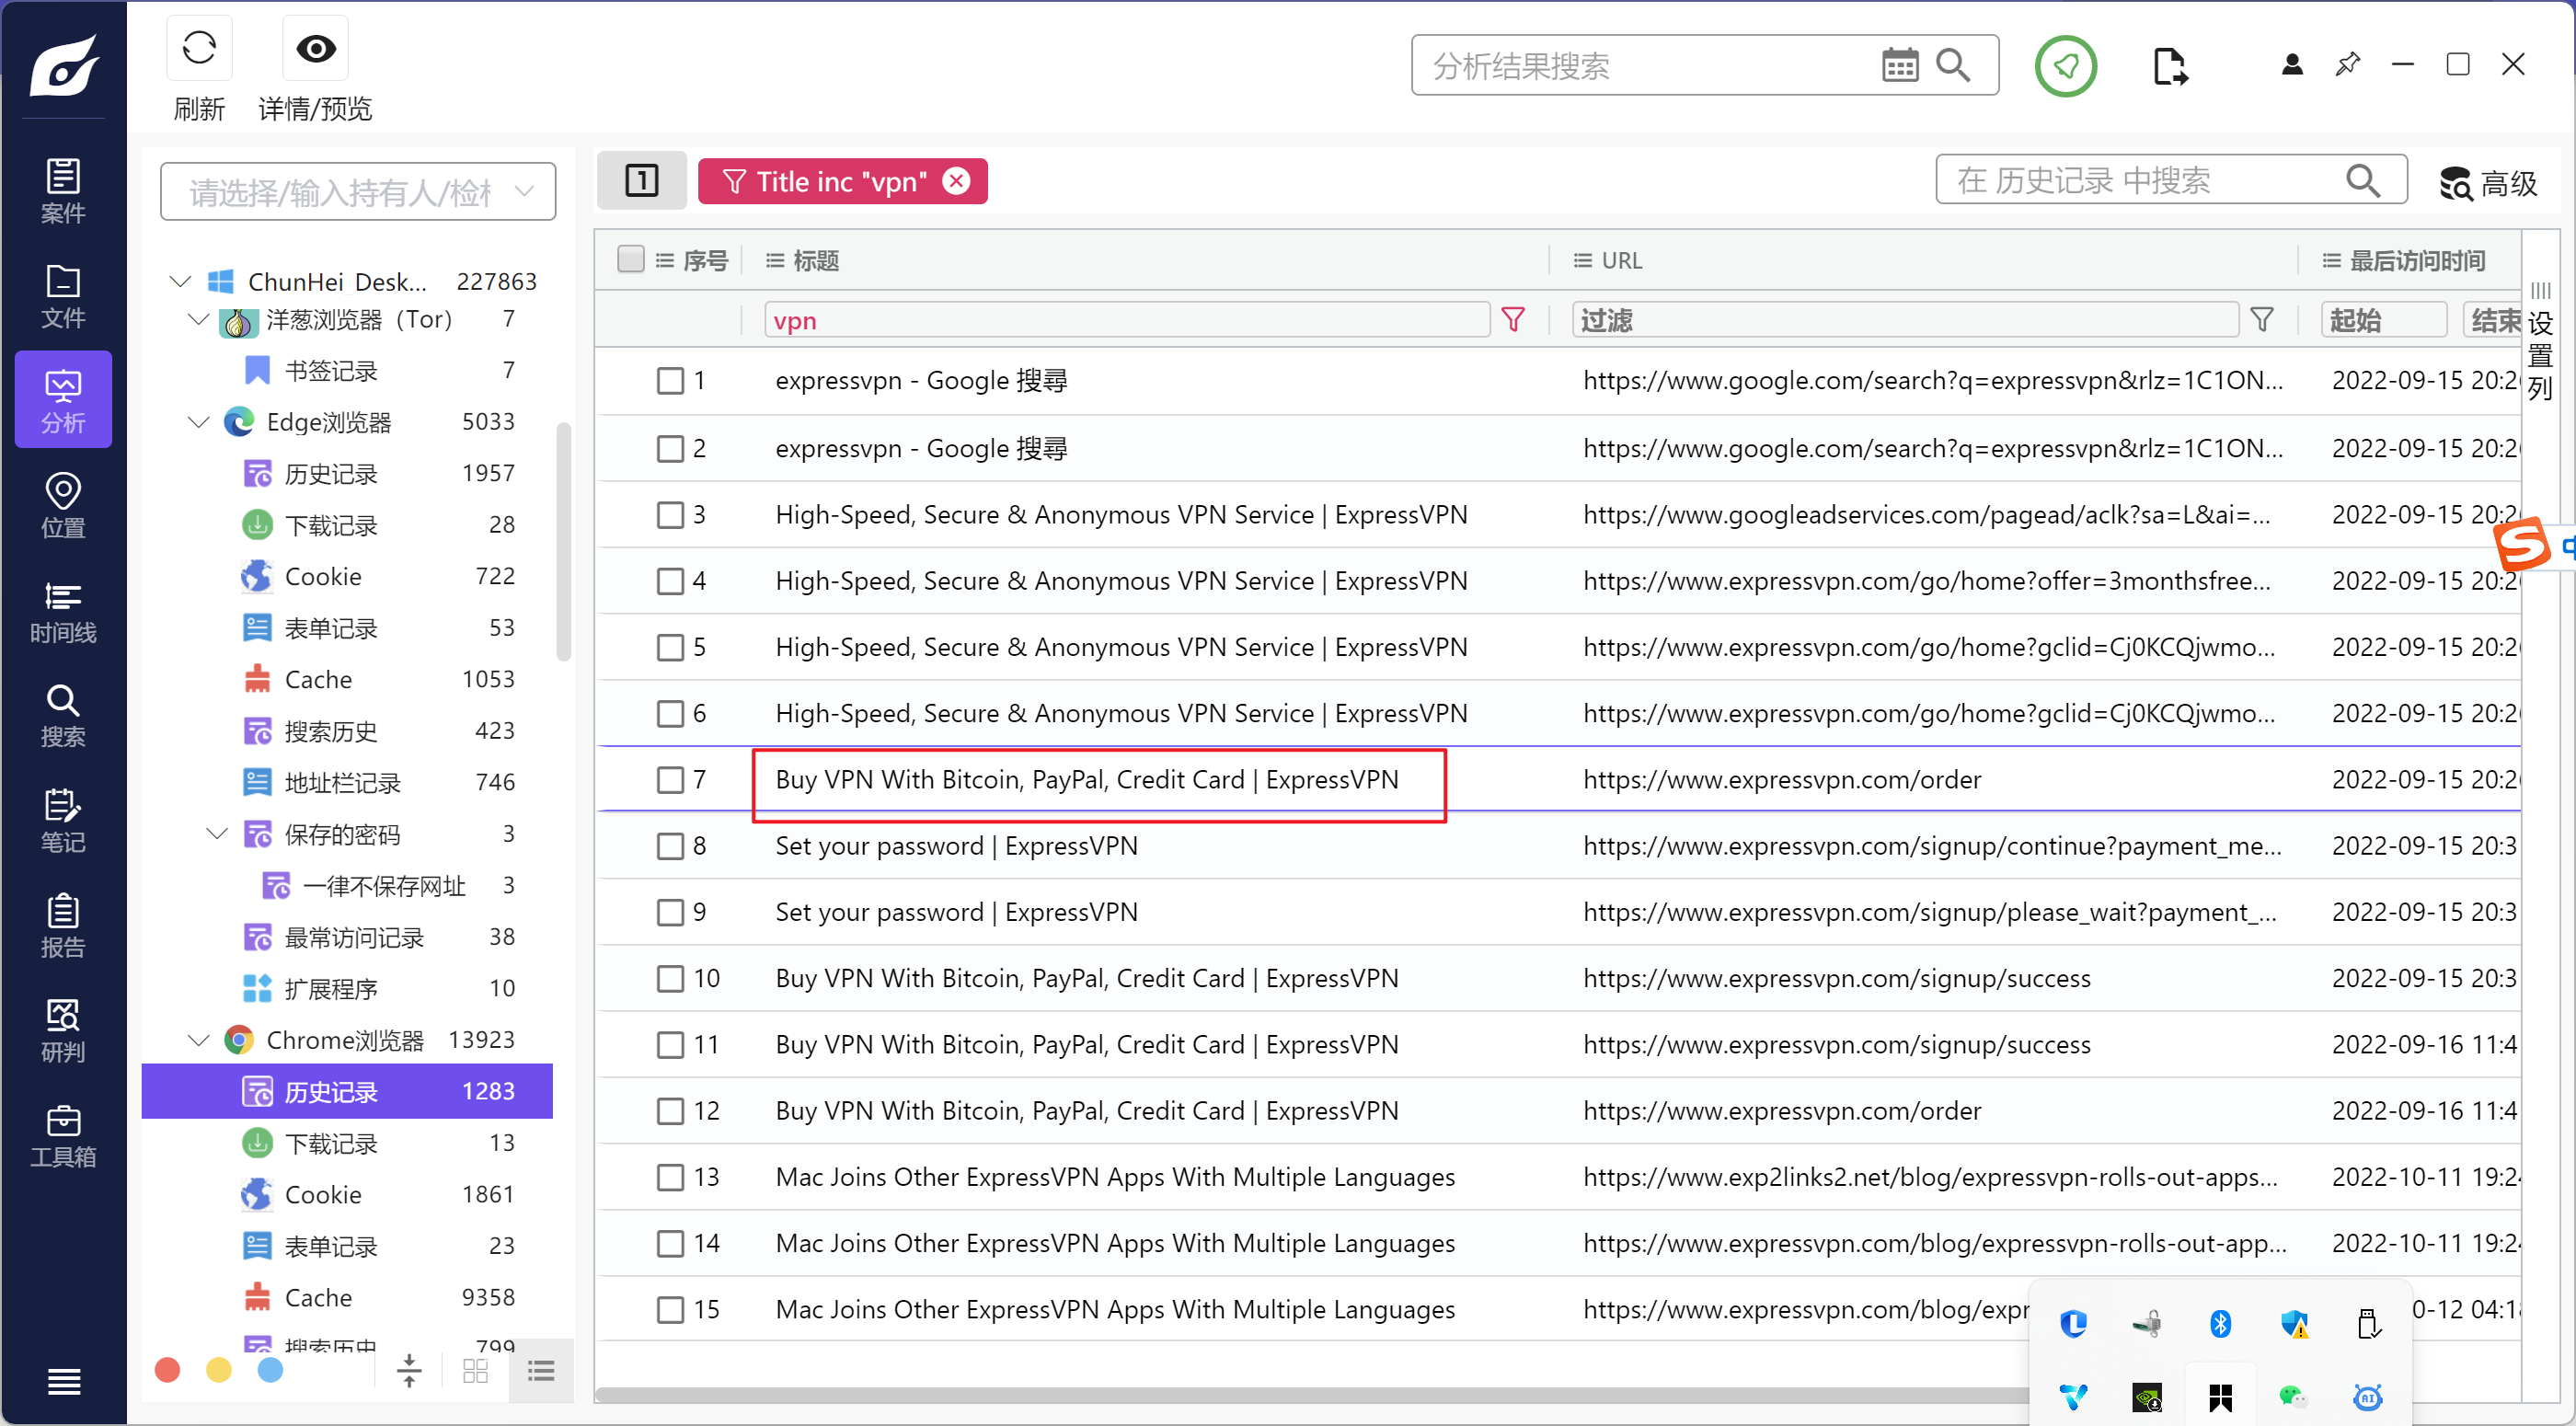Viewport: 2576px width, 1426px height.
Task: Open the 详情/预览 eye icon
Action: (315, 48)
